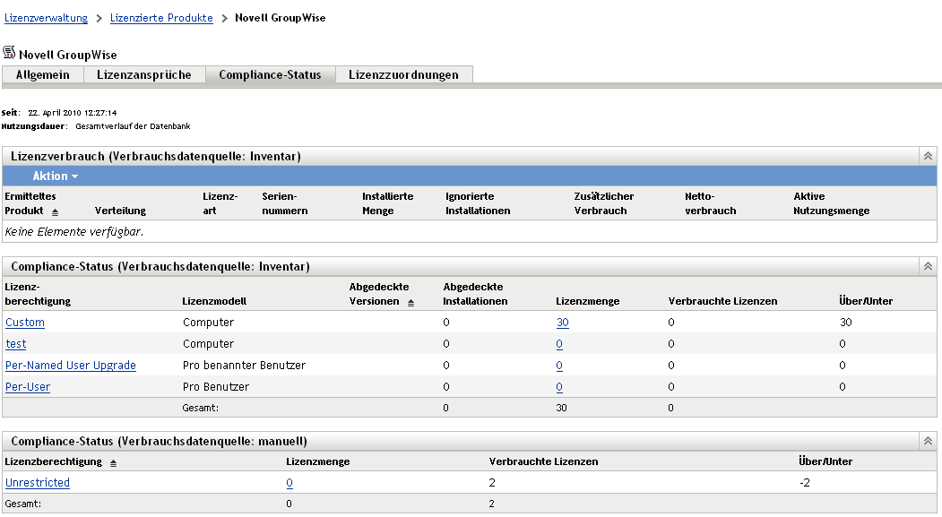The image size is (942, 517).
Task: Click the Novell GroupWise product icon
Action: (x=9, y=54)
